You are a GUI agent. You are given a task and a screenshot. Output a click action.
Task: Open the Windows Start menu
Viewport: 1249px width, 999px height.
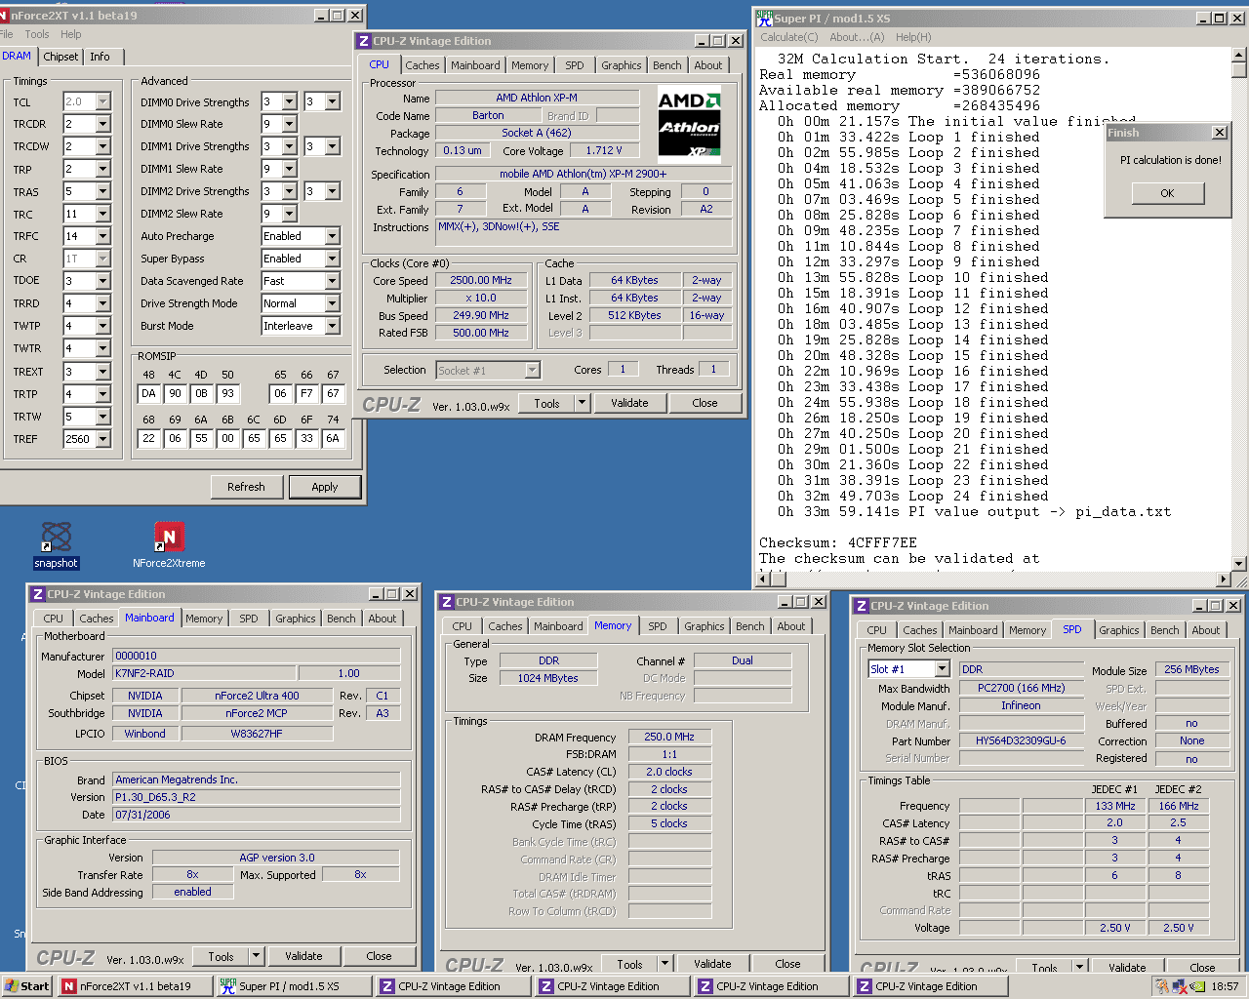click(x=27, y=986)
